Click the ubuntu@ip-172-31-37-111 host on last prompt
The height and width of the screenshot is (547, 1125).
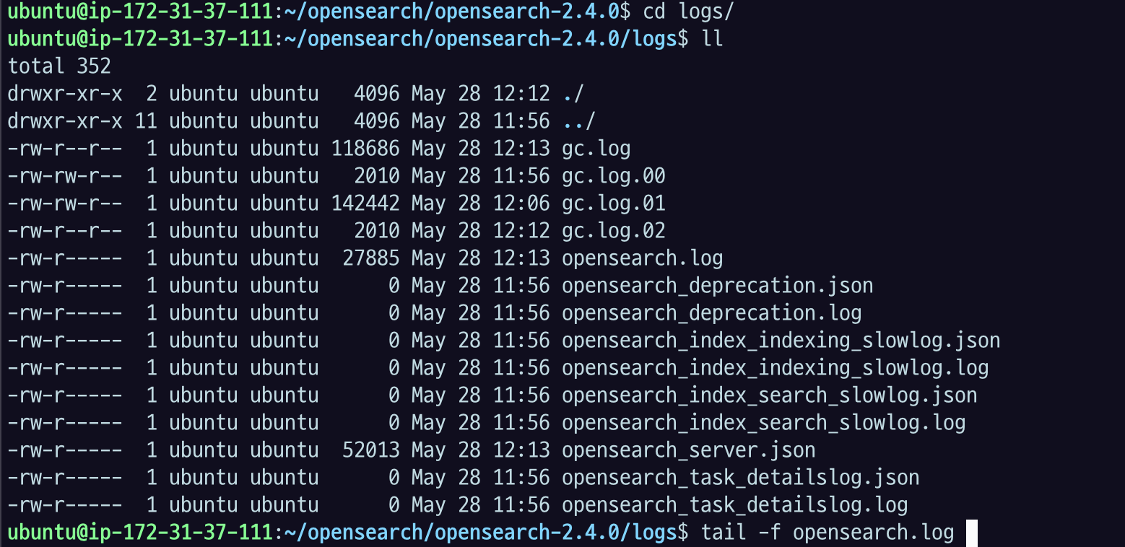click(x=139, y=533)
